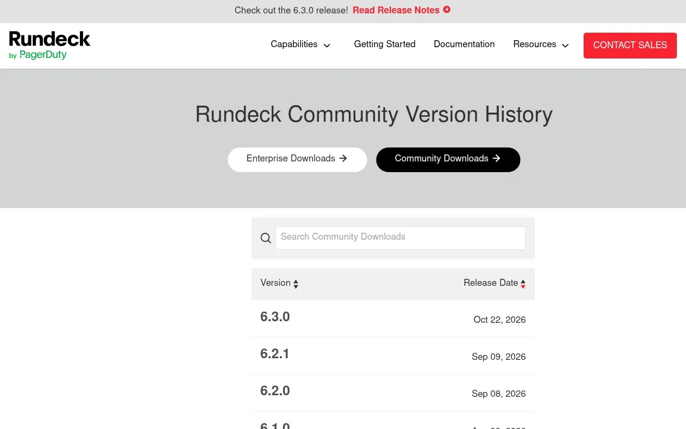Sort by the Version column header
Screen dimensions: 686x429
(275, 283)
